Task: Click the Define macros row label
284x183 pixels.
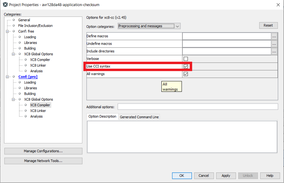Action: tap(97, 36)
